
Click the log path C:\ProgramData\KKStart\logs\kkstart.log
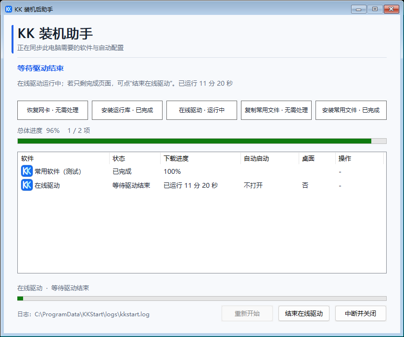92,314
